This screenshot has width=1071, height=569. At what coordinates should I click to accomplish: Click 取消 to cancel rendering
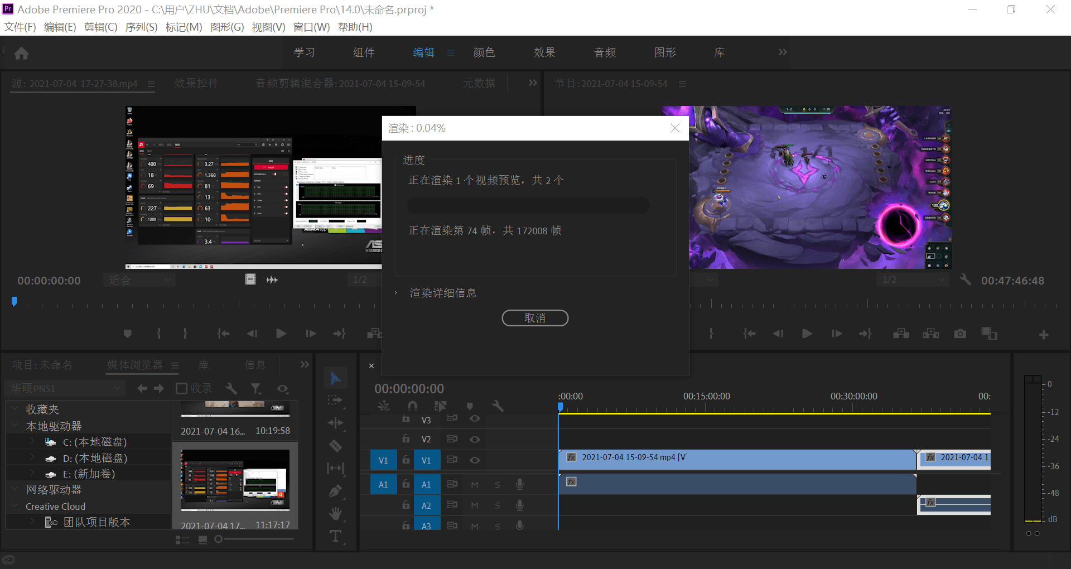pyautogui.click(x=535, y=318)
